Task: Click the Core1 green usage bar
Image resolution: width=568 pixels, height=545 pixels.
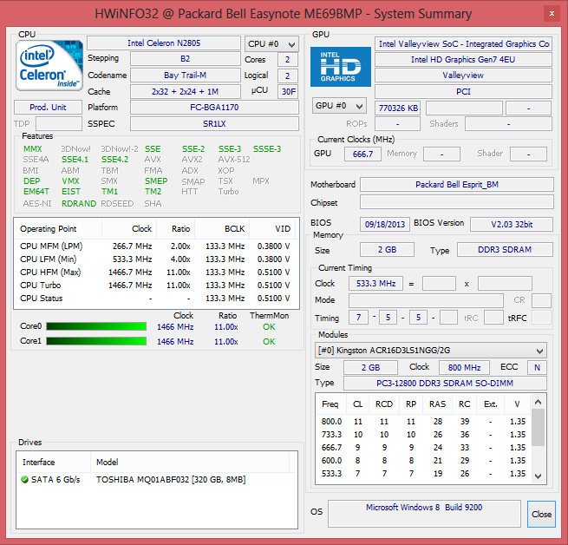Action: (95, 341)
